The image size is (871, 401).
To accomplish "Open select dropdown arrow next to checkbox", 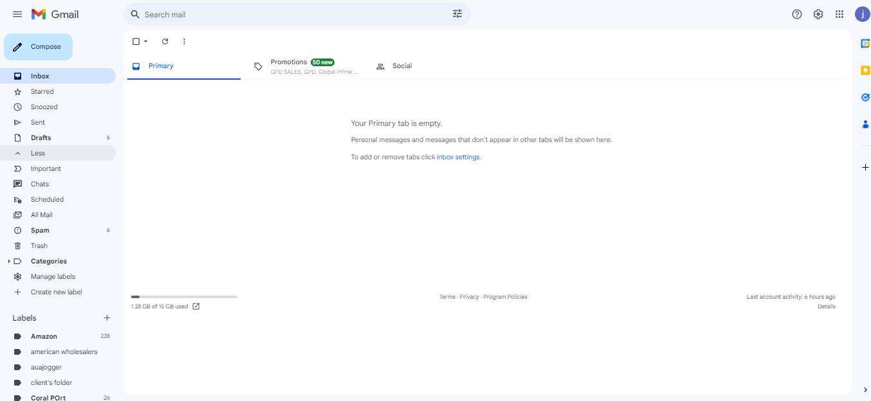I will point(146,41).
